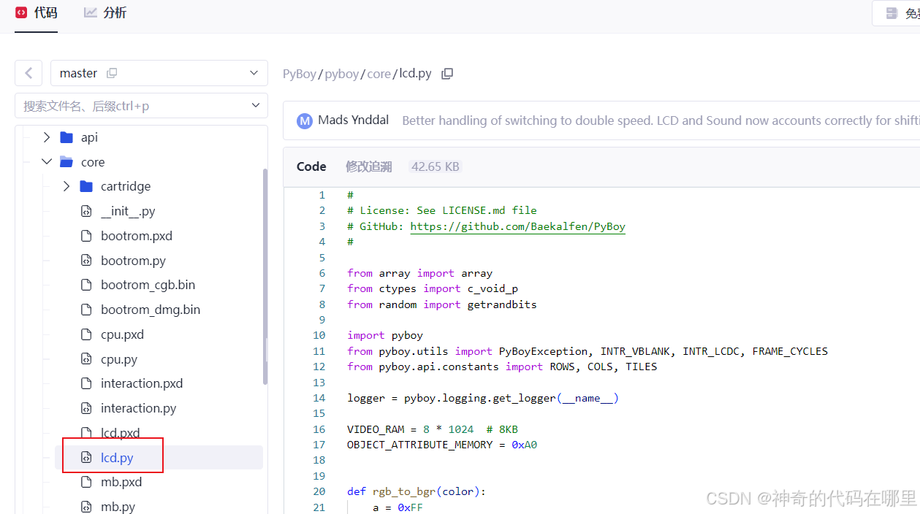This screenshot has height=514, width=920.
Task: Copy the branch name next to master
Action: [x=112, y=73]
